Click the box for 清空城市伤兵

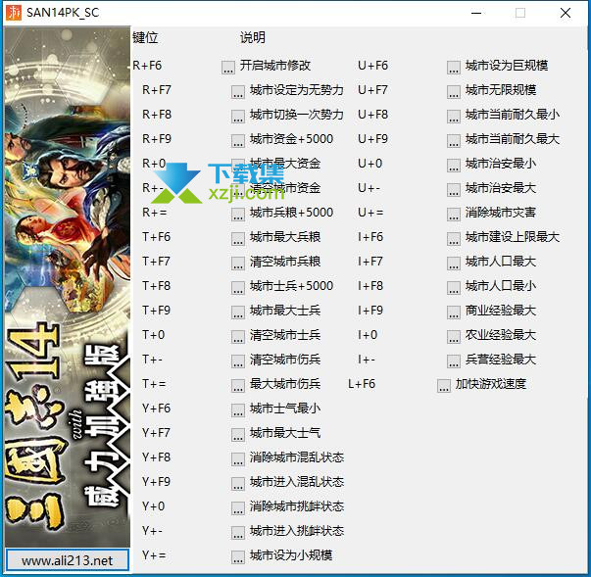[x=238, y=361]
